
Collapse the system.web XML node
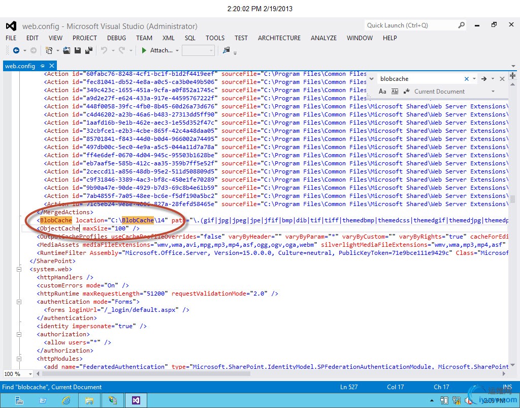[x=19, y=269]
